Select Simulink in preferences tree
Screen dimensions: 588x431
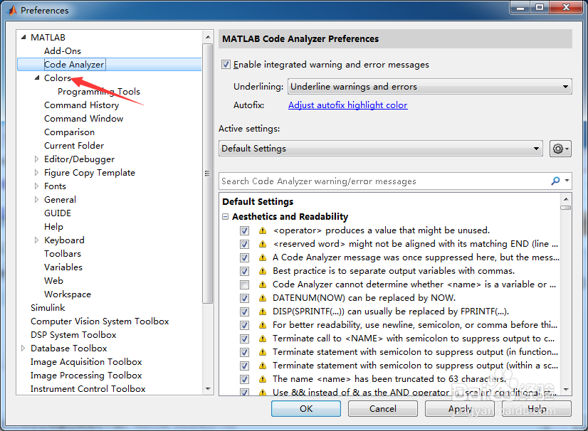pos(48,308)
